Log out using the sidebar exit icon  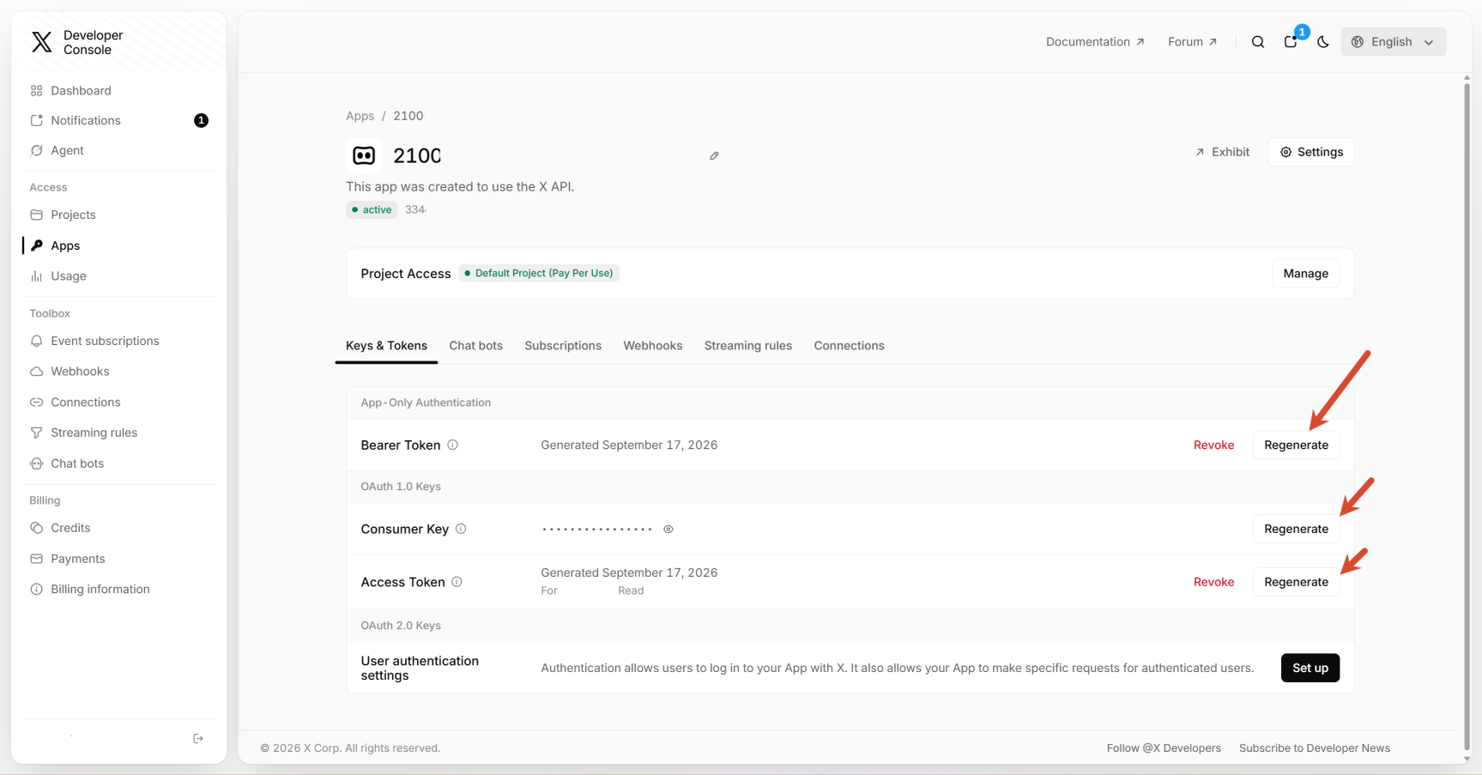point(198,738)
